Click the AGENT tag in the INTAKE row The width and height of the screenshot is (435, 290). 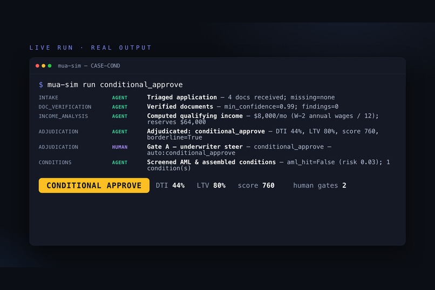120,98
